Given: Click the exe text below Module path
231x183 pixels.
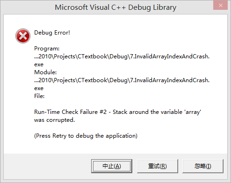Looking at the screenshot, I should 39,88.
